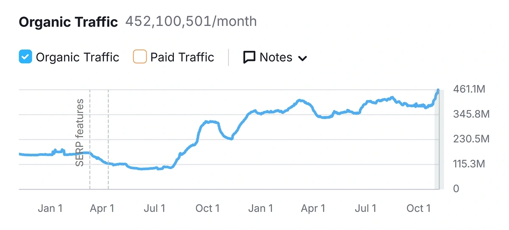Click the 461.1M y-axis label
The image size is (509, 230).
point(469,89)
